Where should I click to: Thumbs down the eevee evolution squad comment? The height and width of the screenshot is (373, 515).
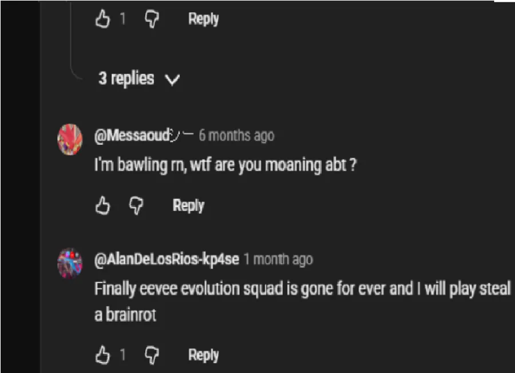point(153,355)
